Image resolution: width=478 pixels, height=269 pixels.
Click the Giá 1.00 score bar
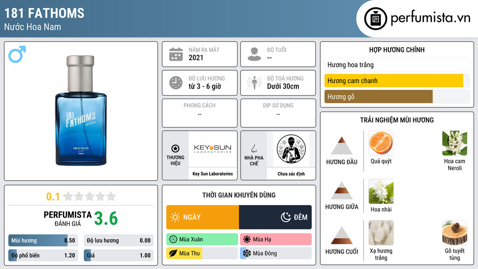coord(119,255)
